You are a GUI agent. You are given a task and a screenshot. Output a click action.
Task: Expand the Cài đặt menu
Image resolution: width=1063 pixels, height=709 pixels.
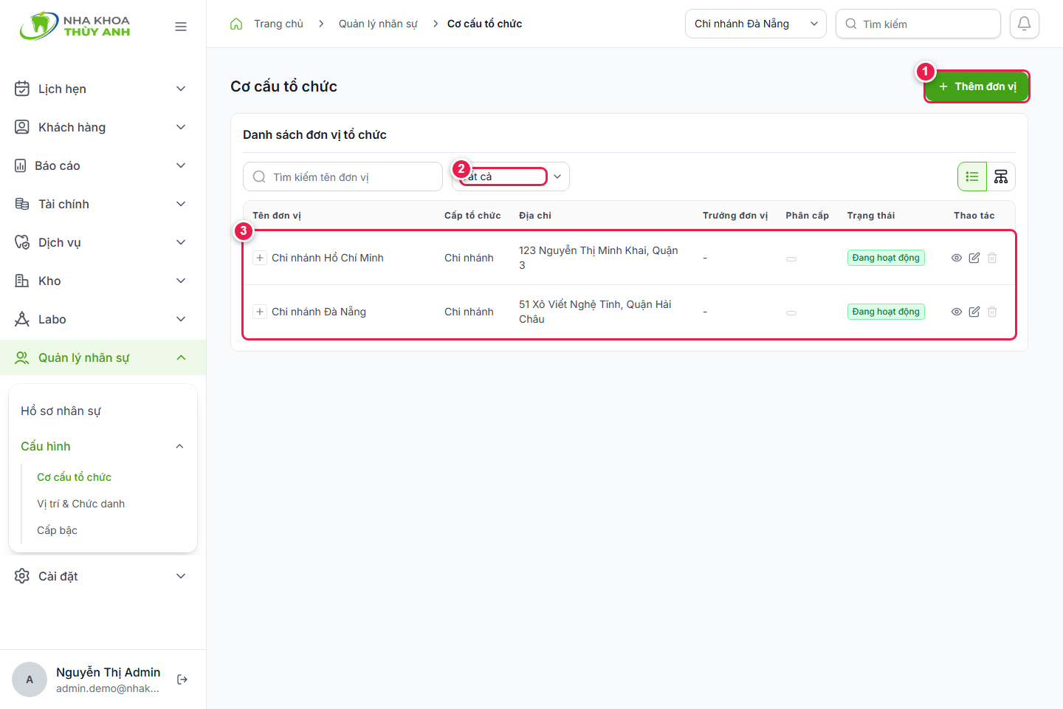coord(103,576)
